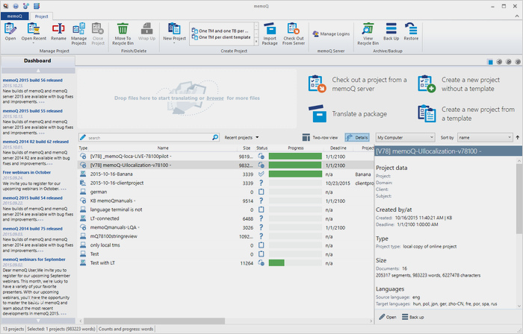
Task: Click the sort direction arrow icon
Action: 517,137
